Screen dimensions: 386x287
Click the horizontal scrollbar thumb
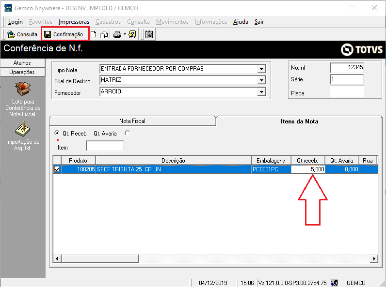point(100,258)
